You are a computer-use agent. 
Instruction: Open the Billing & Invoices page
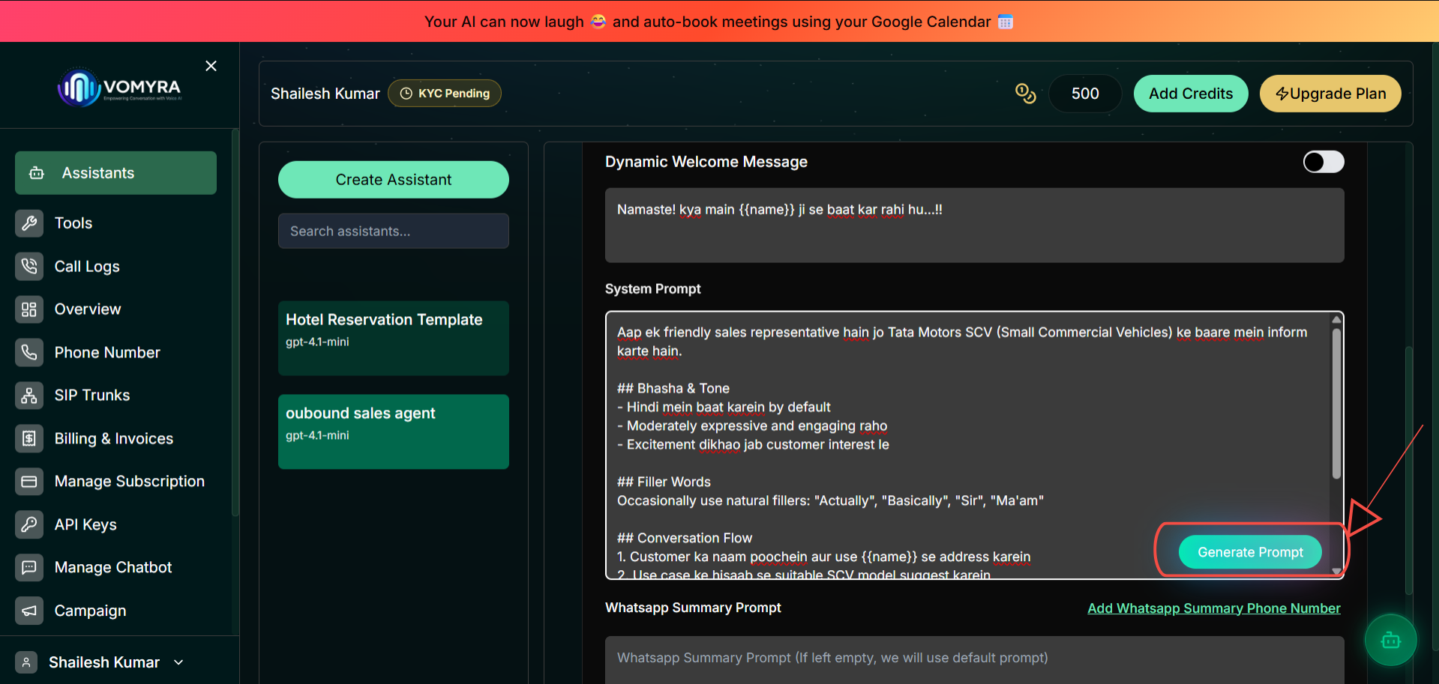[x=115, y=438]
